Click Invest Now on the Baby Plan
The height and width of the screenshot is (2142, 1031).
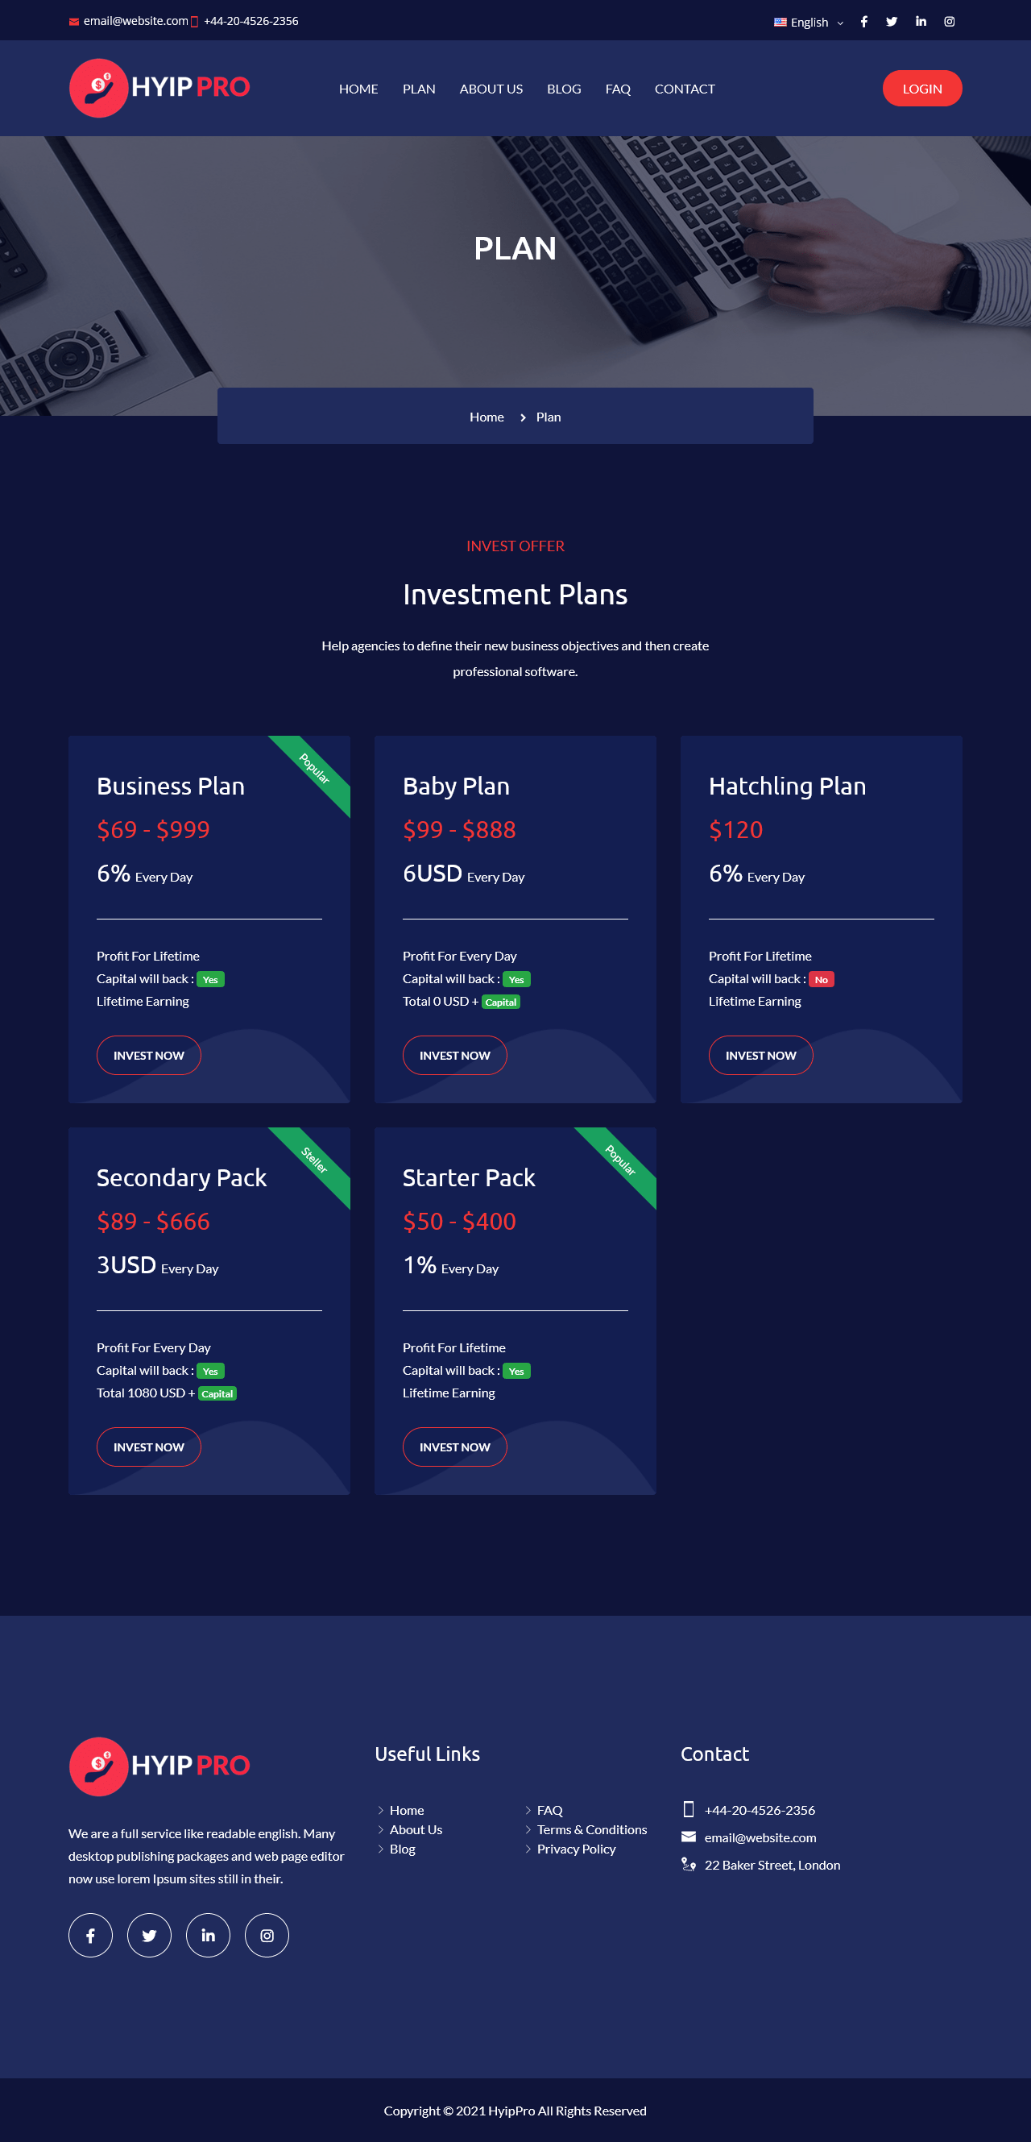point(454,1055)
